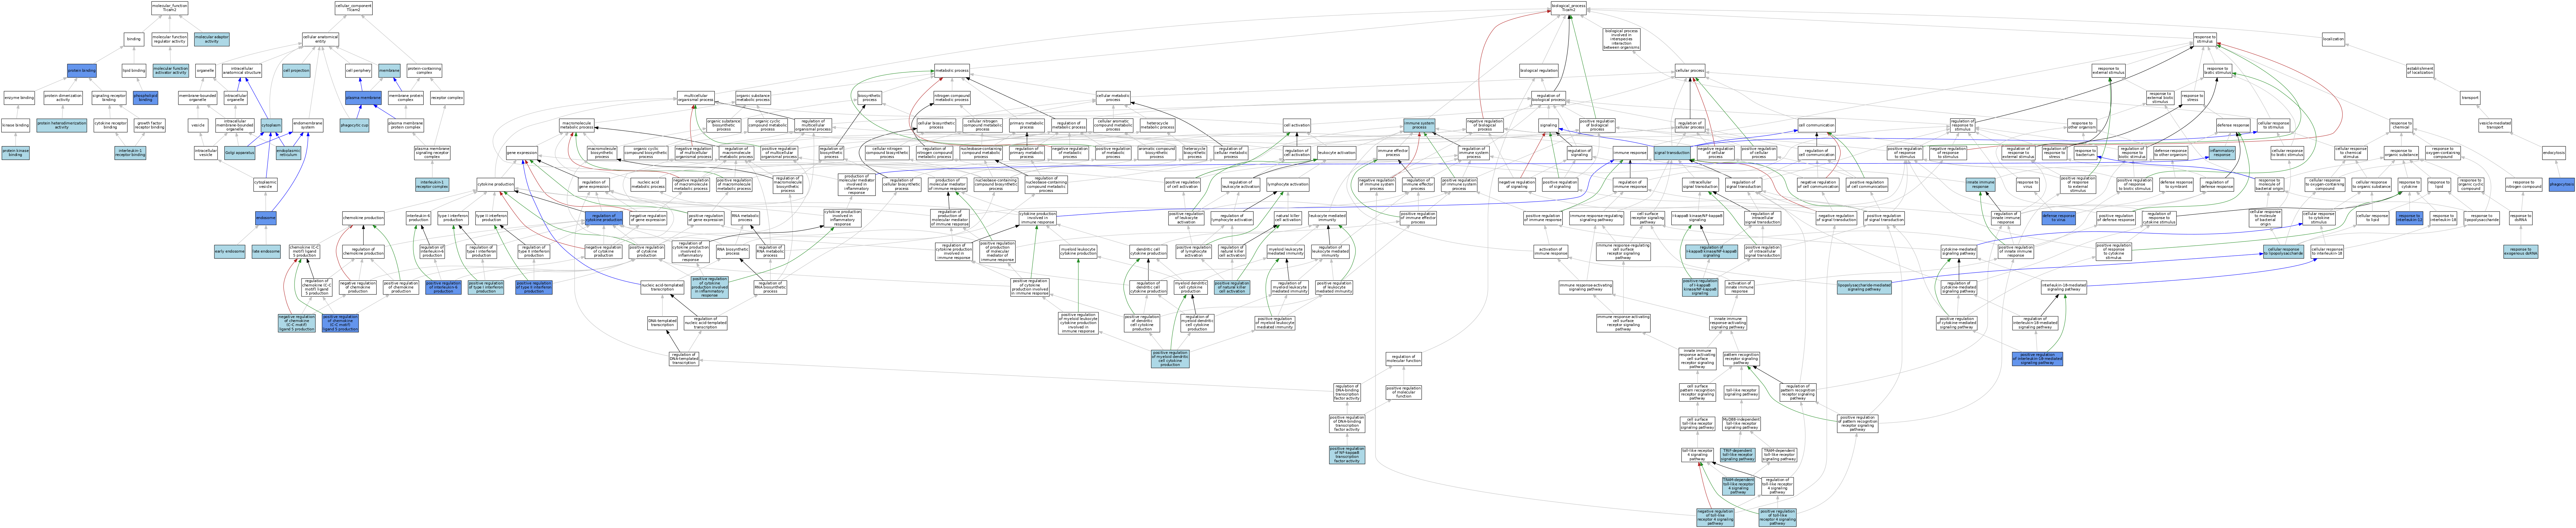Click the 'cell communication' node
The height and width of the screenshot is (528, 2576).
[1816, 125]
